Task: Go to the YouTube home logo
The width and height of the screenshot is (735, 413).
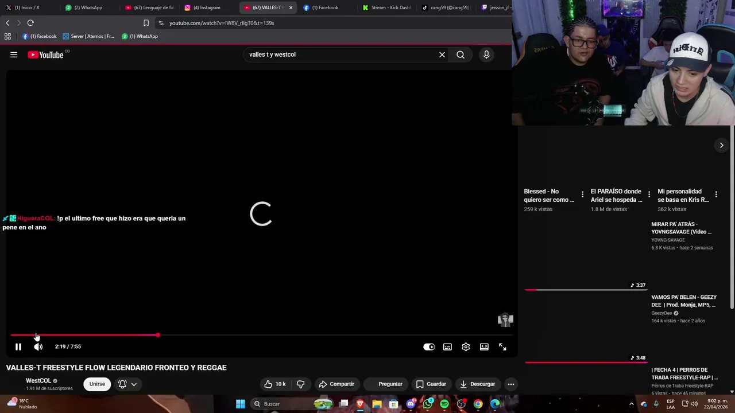Action: 45,54
